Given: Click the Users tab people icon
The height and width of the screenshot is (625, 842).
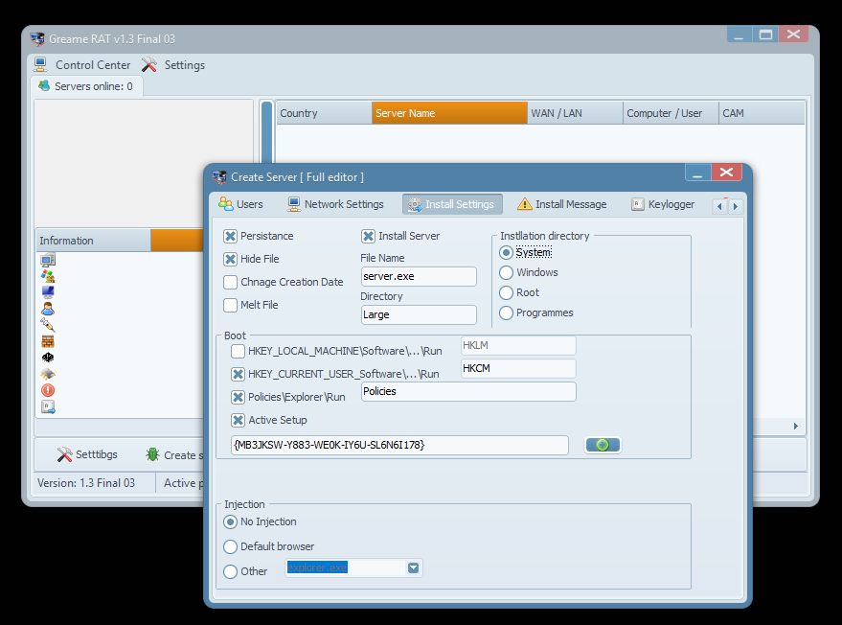Looking at the screenshot, I should click(x=225, y=203).
